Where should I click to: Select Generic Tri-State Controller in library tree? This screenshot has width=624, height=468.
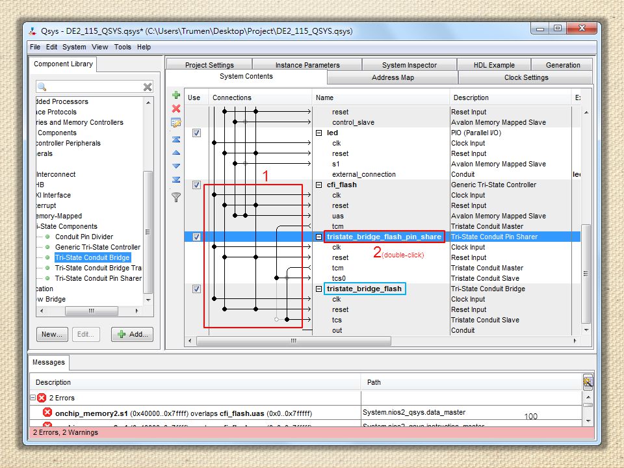(x=97, y=247)
